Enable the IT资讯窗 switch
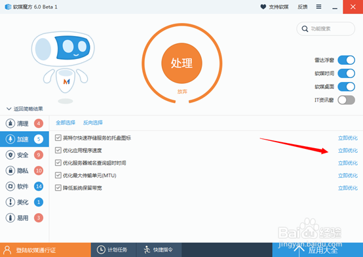363x257 pixels. click(347, 100)
